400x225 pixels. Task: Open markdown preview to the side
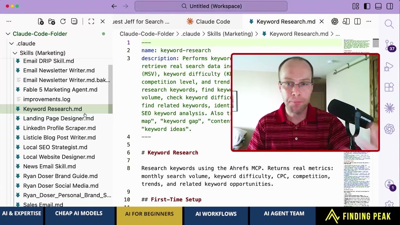(x=346, y=21)
